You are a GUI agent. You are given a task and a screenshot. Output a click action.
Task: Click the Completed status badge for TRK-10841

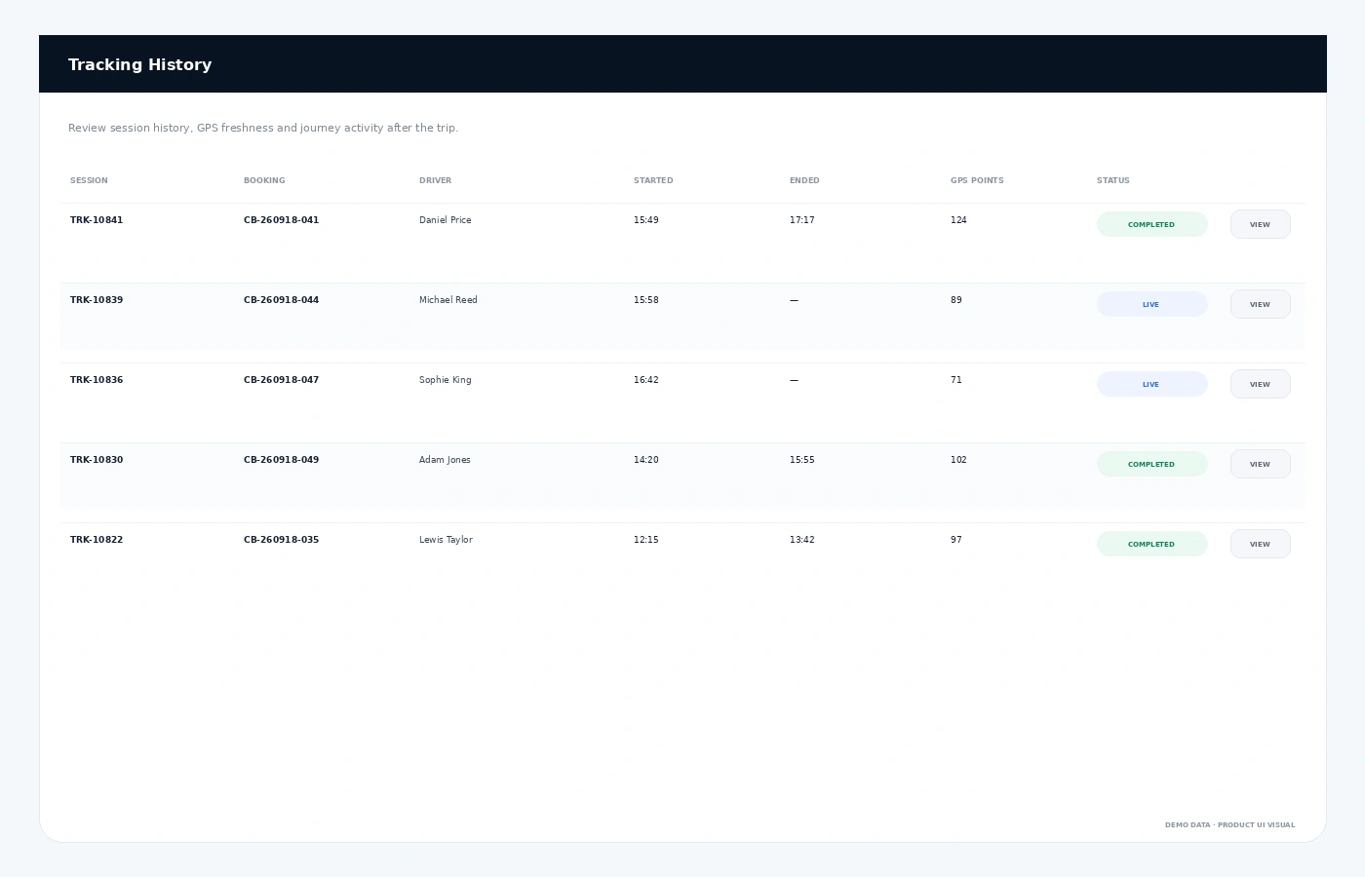pyautogui.click(x=1151, y=224)
